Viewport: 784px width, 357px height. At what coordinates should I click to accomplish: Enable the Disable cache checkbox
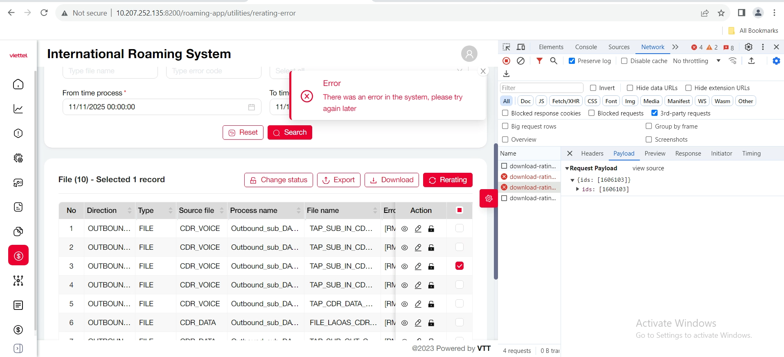(x=624, y=61)
